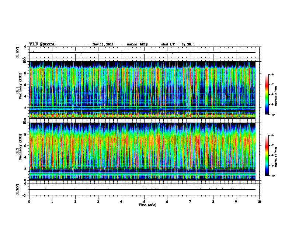Click the time-axis tick label '3'

tap(98, 202)
